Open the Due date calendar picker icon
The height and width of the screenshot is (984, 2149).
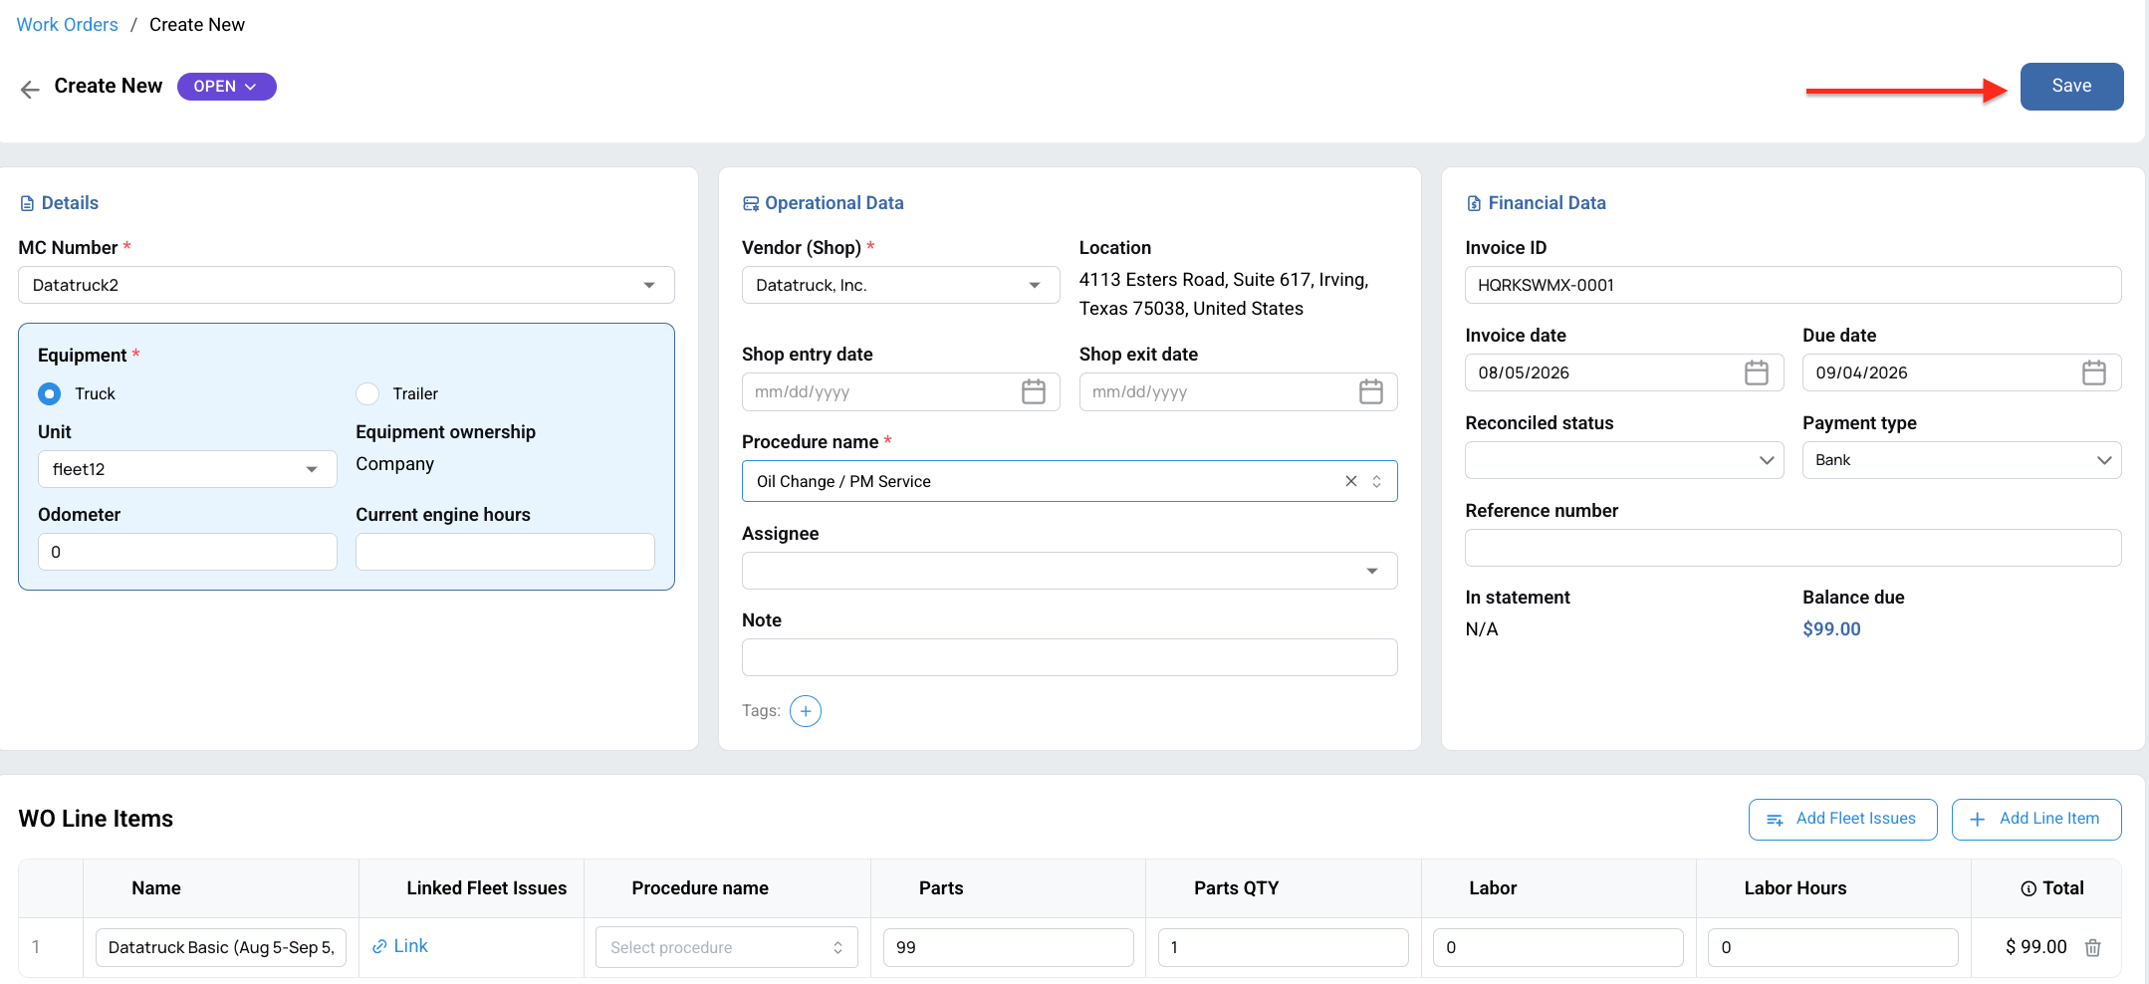(x=2094, y=372)
